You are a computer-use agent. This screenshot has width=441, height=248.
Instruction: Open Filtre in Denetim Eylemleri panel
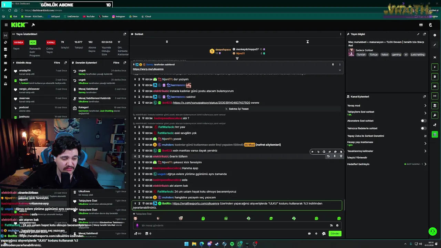pos(116,63)
